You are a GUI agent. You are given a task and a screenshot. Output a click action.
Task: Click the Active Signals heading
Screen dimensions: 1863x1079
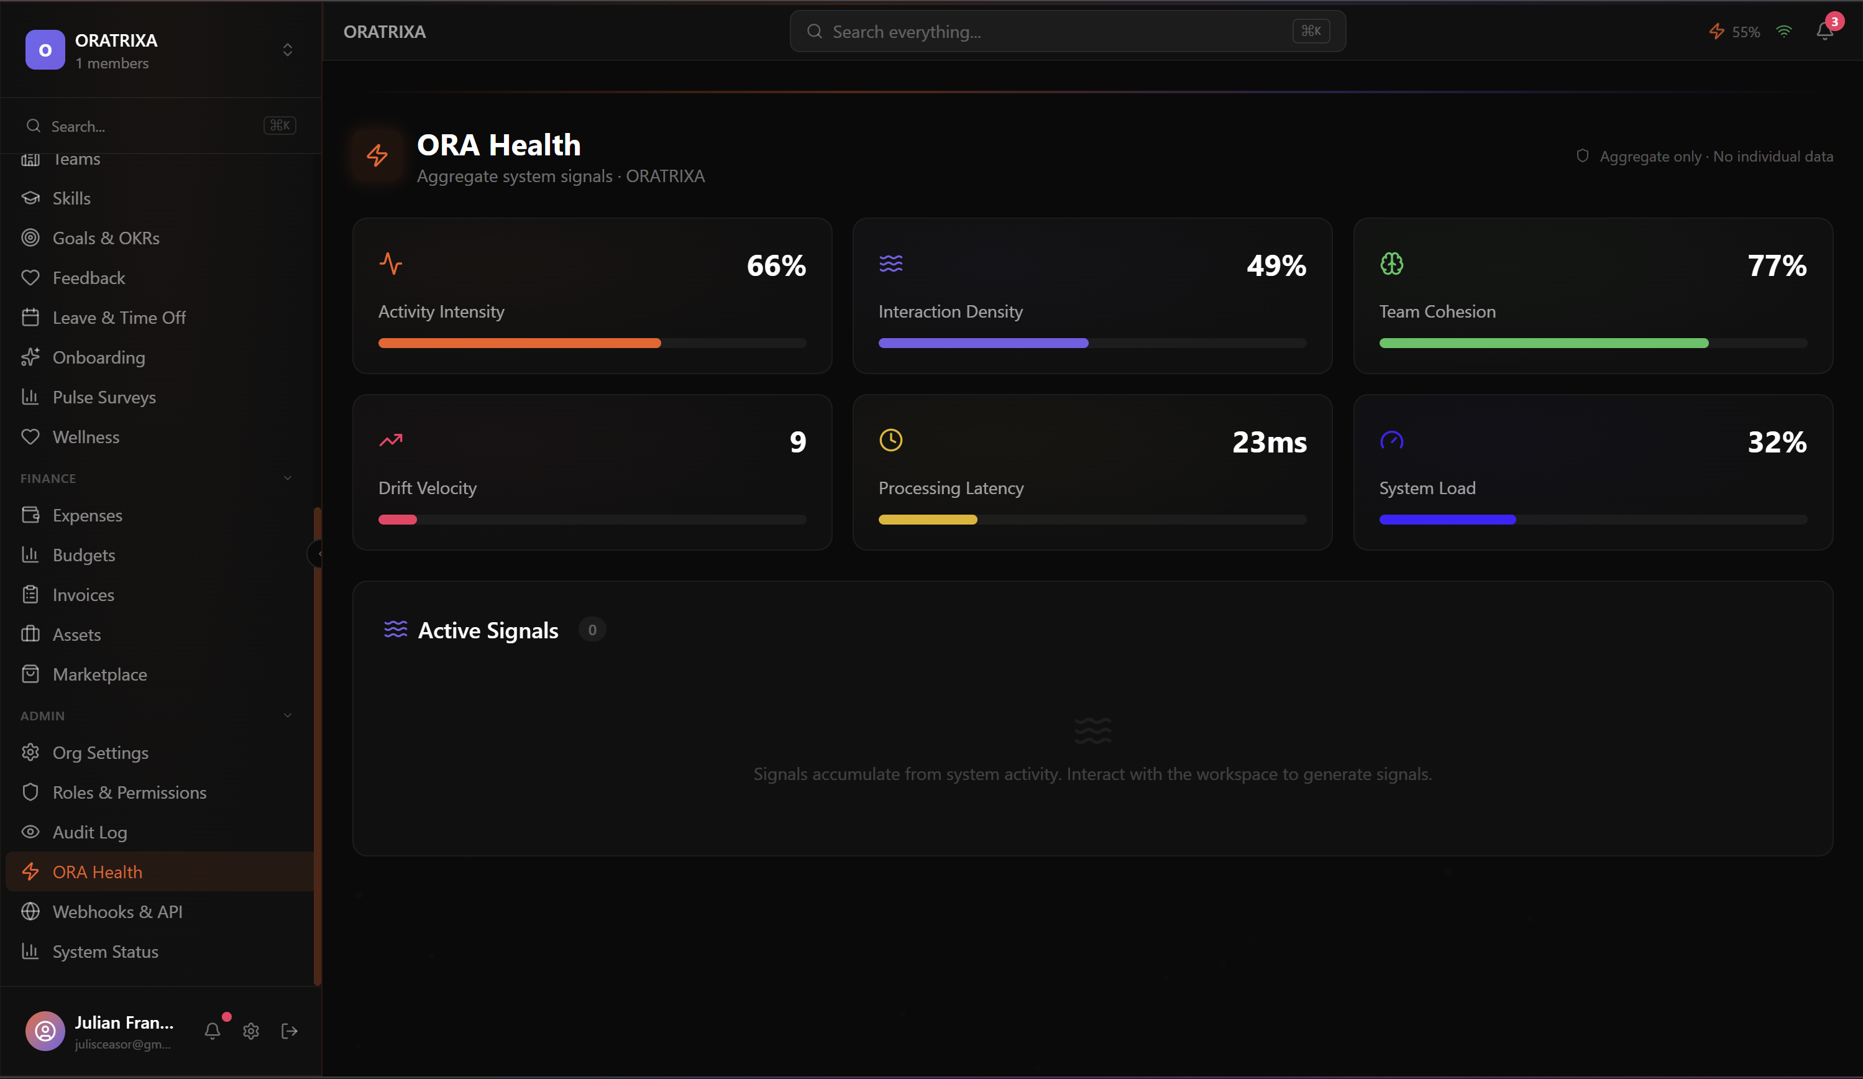tap(488, 630)
